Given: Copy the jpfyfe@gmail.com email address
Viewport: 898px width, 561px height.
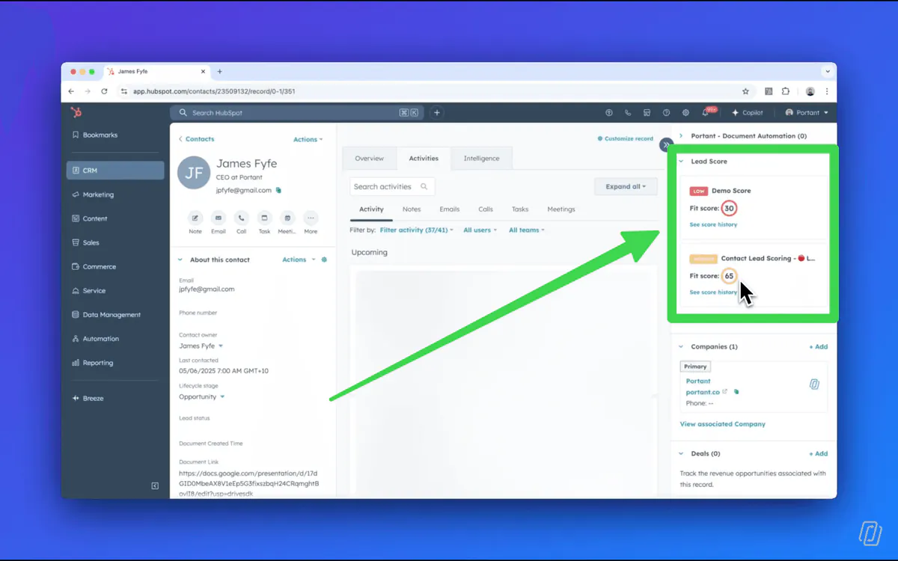Looking at the screenshot, I should click(x=278, y=191).
